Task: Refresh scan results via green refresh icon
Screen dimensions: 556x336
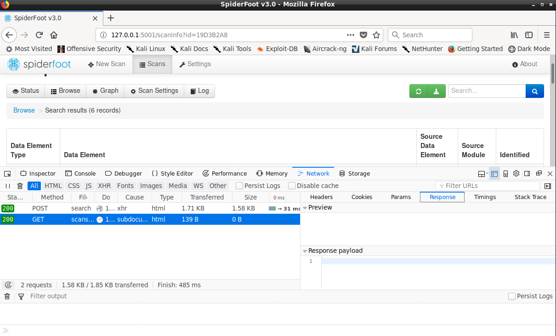Action: 418,91
